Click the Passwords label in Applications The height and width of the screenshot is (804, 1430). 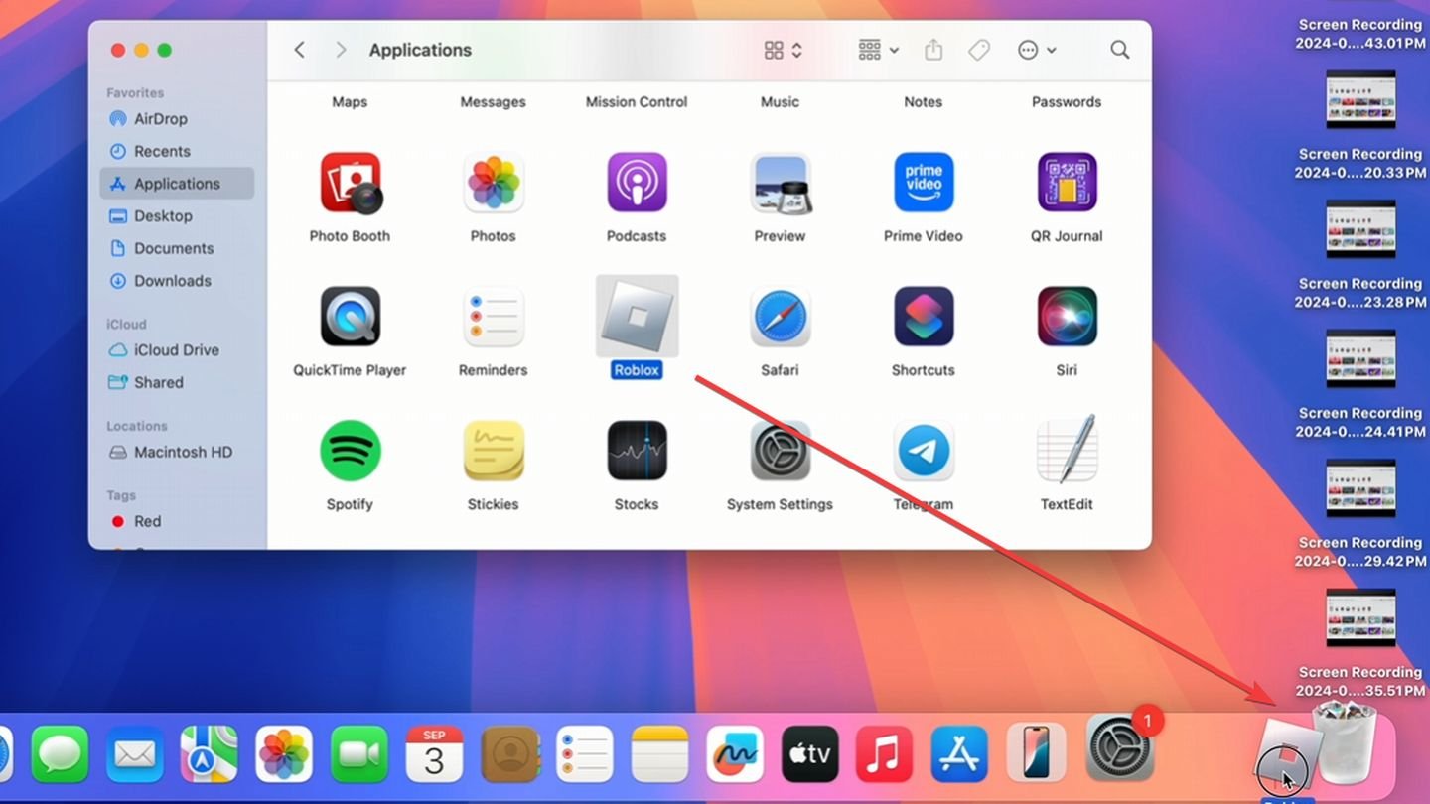pyautogui.click(x=1067, y=101)
